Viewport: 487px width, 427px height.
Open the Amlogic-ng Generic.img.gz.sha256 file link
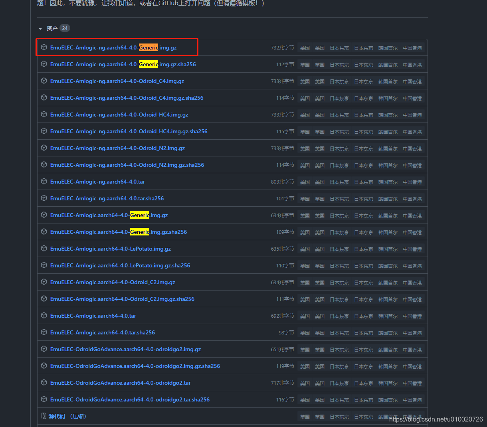(123, 64)
